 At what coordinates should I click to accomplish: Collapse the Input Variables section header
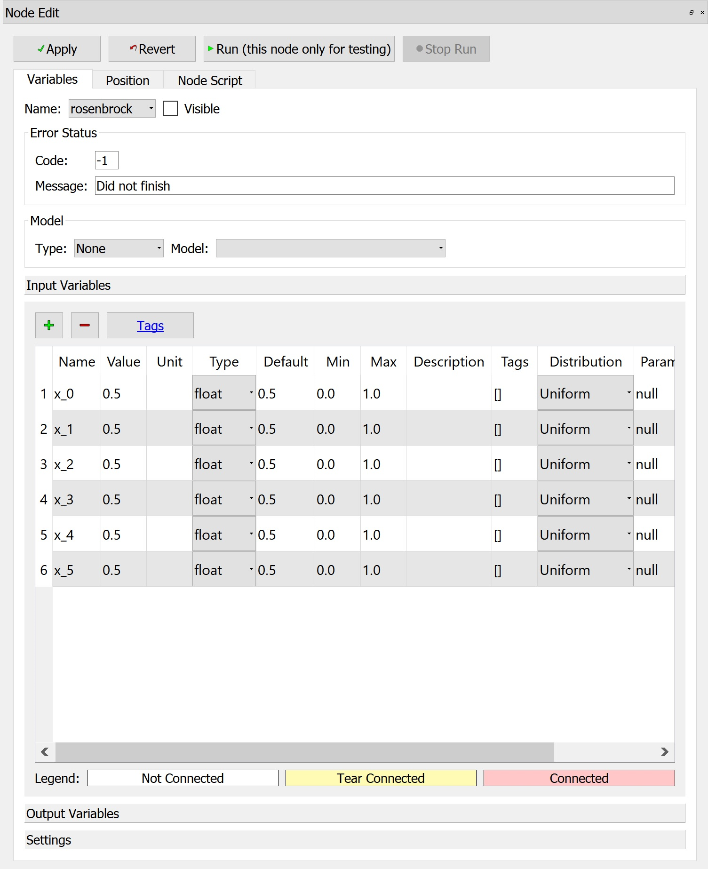tap(355, 285)
